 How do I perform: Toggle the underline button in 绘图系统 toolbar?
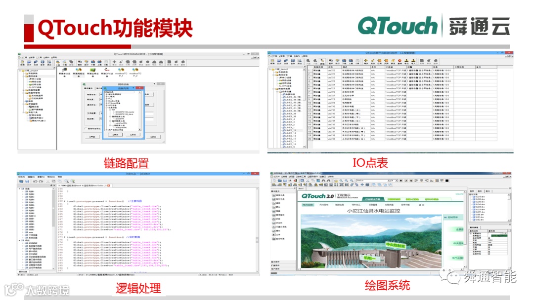pos(411,181)
